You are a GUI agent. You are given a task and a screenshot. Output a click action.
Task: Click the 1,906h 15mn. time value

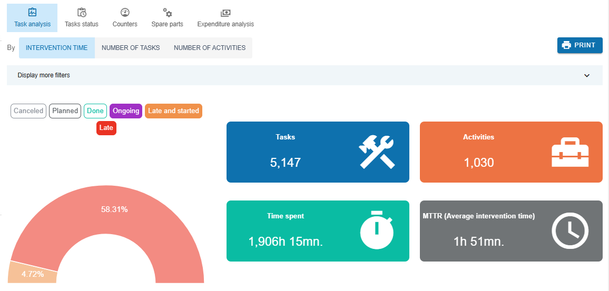(286, 242)
